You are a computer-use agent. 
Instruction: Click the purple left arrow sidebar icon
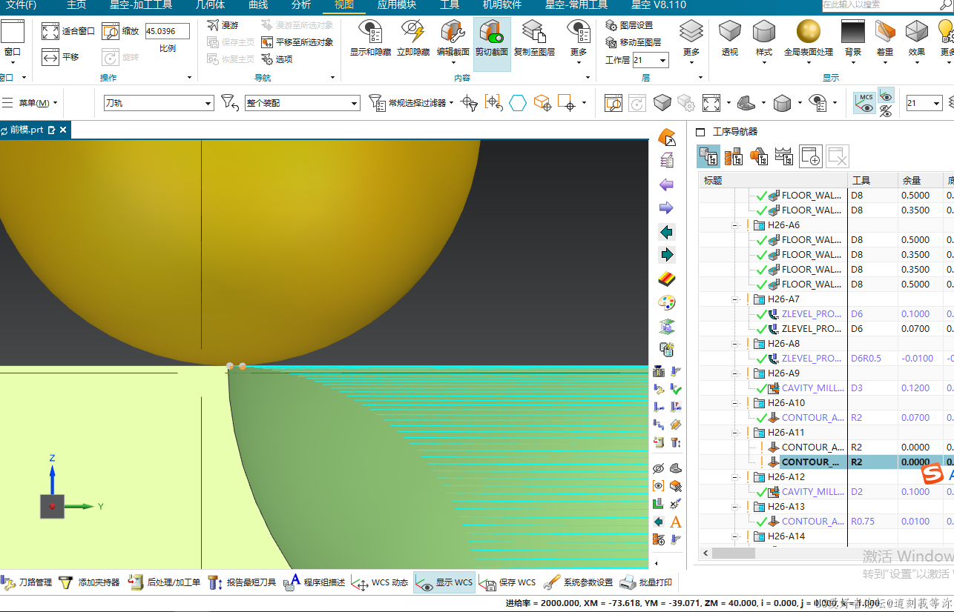point(666,184)
